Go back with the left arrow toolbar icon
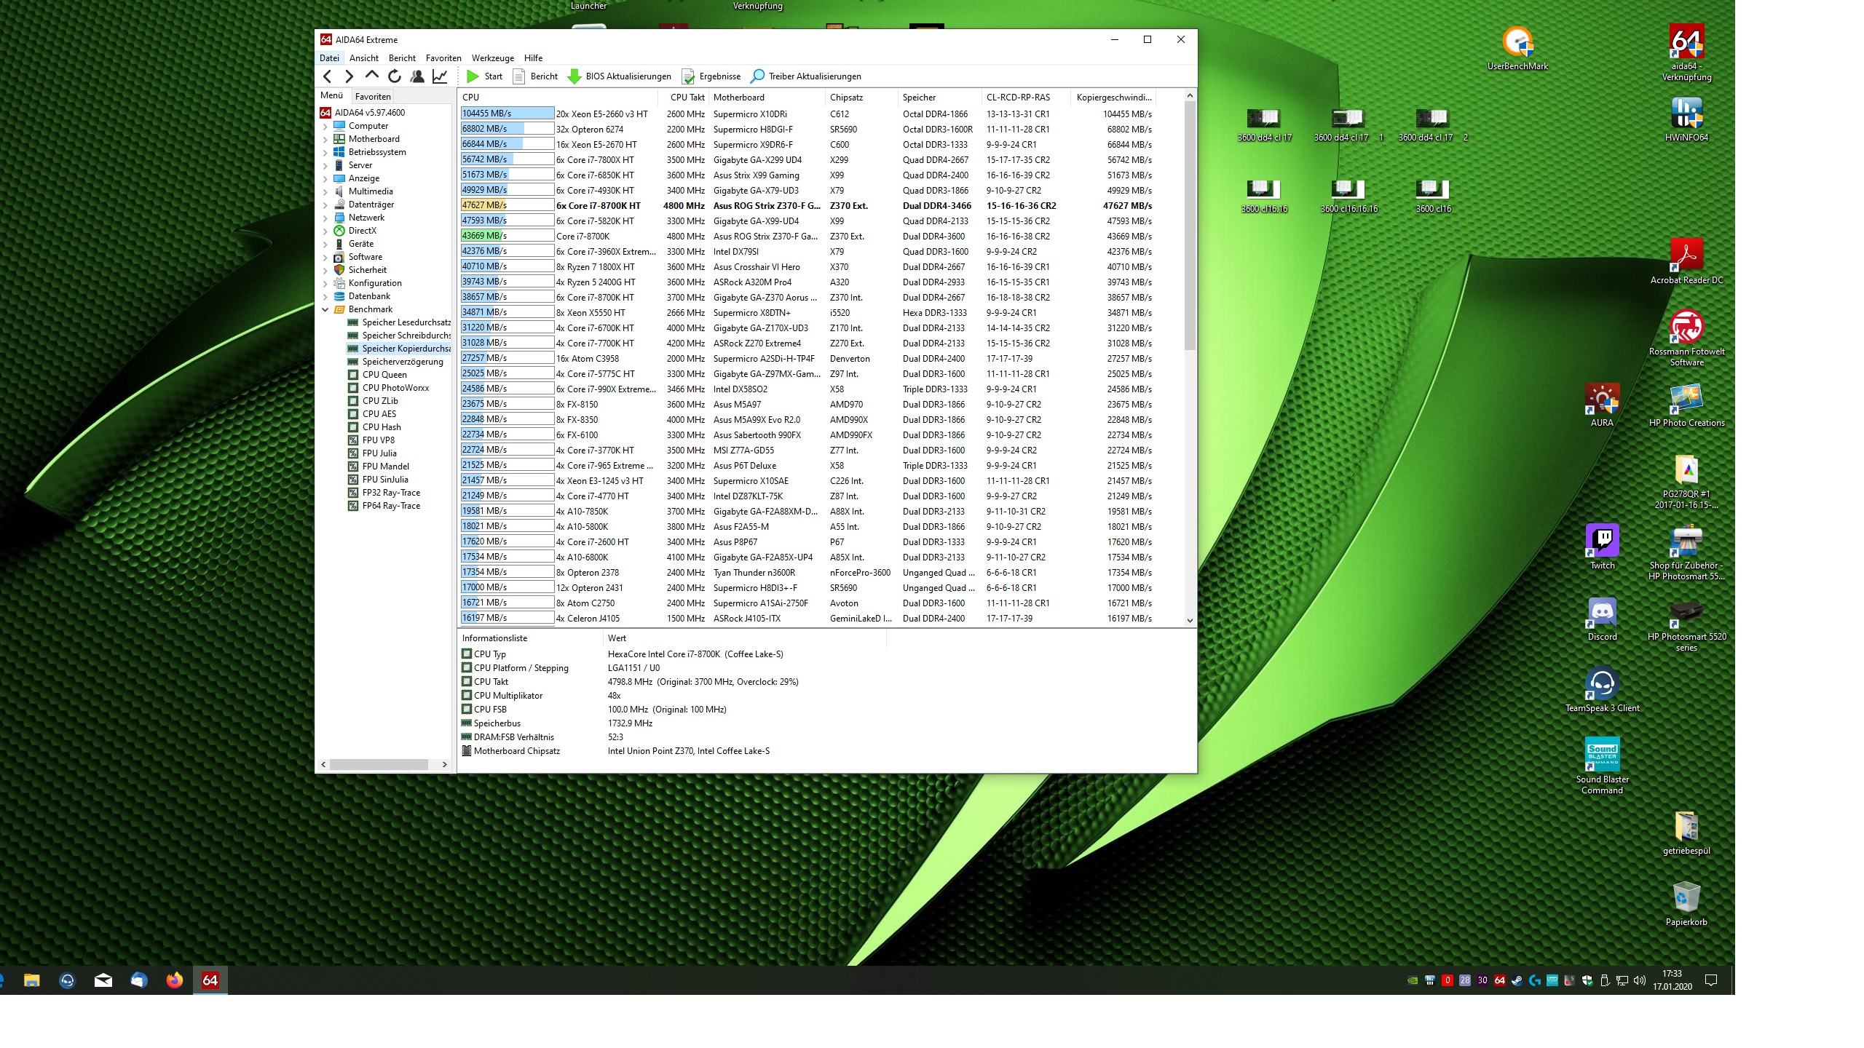The height and width of the screenshot is (1048, 1864). click(328, 76)
